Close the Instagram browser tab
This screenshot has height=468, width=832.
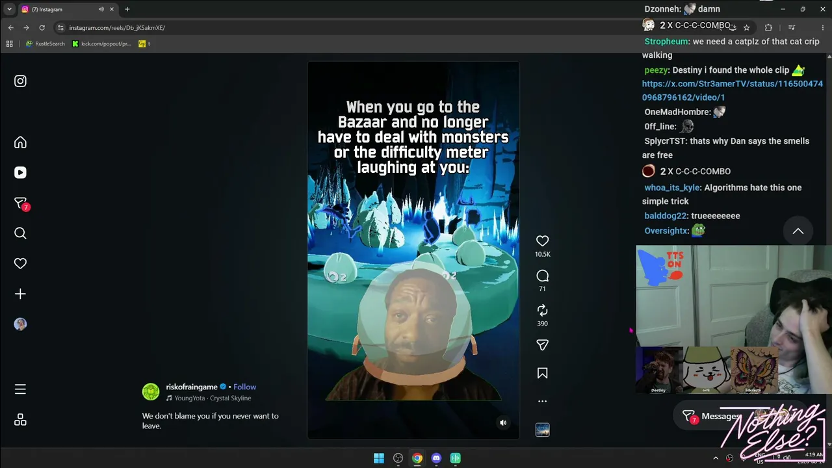pos(112,9)
